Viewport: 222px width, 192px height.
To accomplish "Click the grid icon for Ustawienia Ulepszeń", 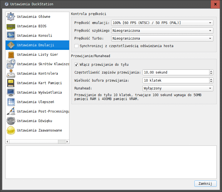I will coord(11,102).
